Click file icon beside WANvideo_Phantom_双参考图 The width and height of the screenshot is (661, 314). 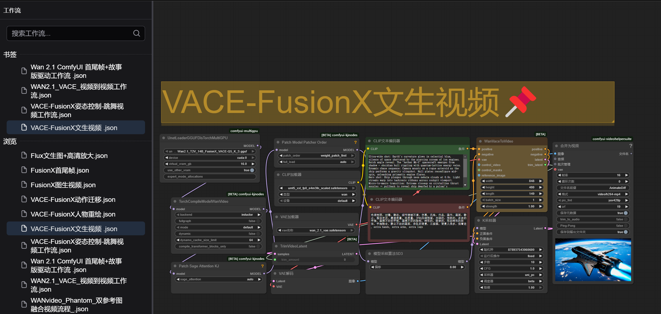tap(24, 304)
